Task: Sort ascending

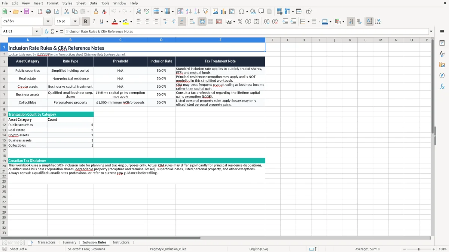Action: click(189, 12)
